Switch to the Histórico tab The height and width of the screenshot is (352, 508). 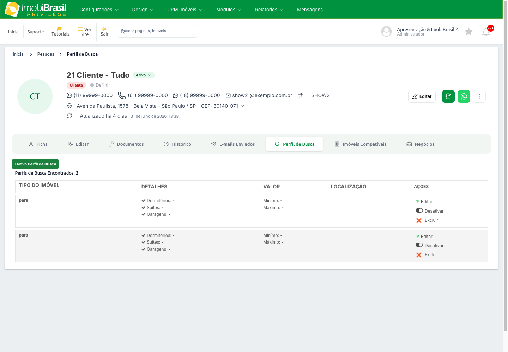click(177, 144)
